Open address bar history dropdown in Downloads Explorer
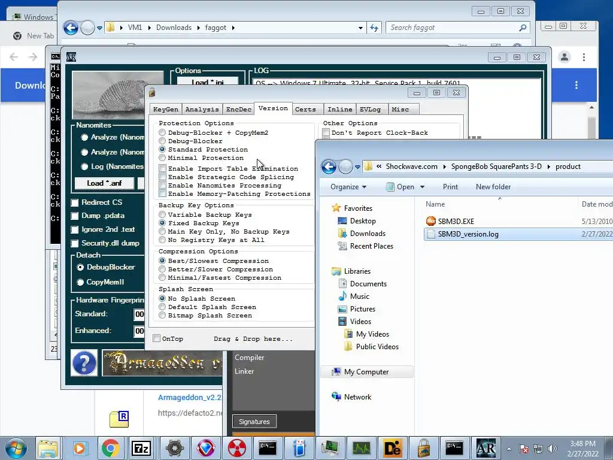The image size is (613, 460). (x=360, y=28)
